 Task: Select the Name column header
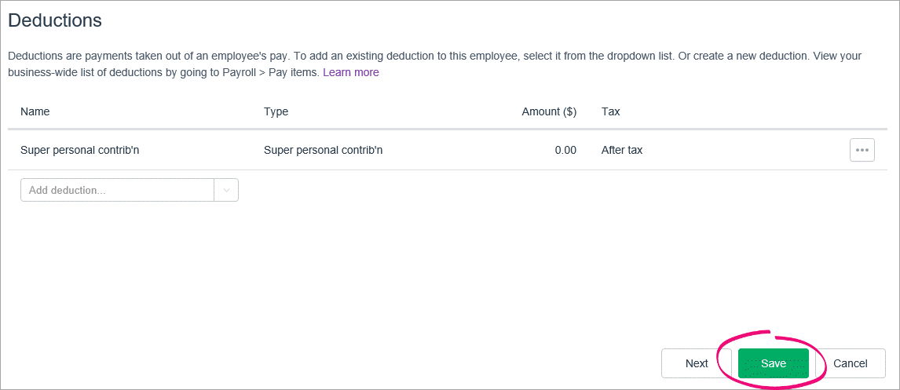tap(35, 112)
